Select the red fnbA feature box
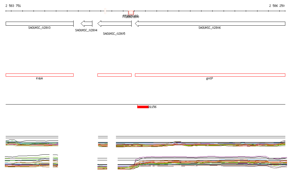Viewport: 291px width, 174px height. (40, 75)
